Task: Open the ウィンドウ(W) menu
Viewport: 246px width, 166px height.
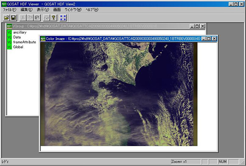Action: click(73, 10)
